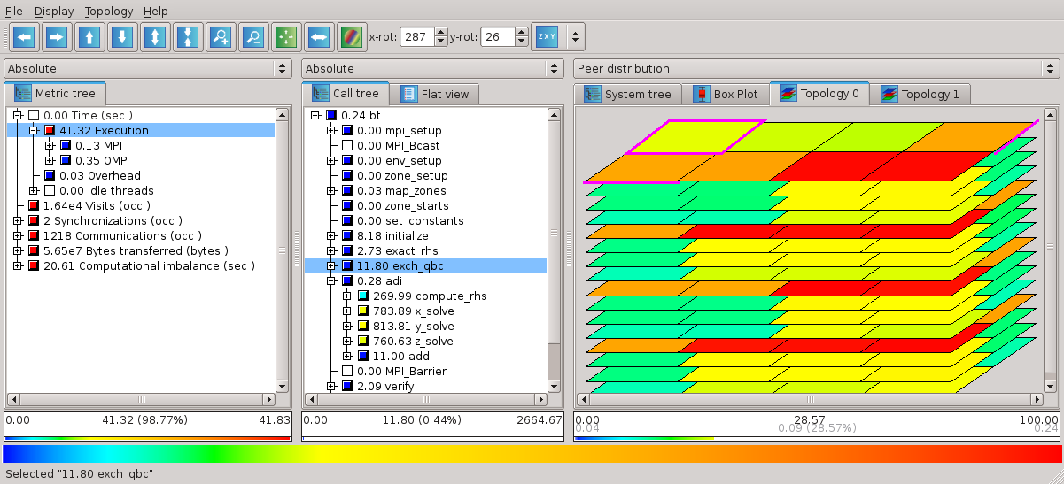Click the x-rot input field

(x=417, y=37)
